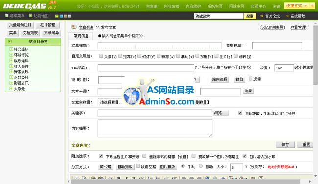Viewport: 318px width, 184px height.
Task: Expand the 环球博览 tree node
Action: (x=11, y=55)
